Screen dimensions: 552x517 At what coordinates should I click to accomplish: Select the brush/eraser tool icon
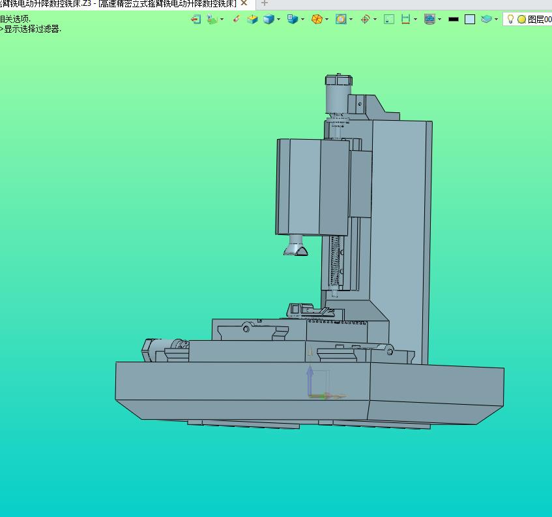pyautogui.click(x=236, y=20)
